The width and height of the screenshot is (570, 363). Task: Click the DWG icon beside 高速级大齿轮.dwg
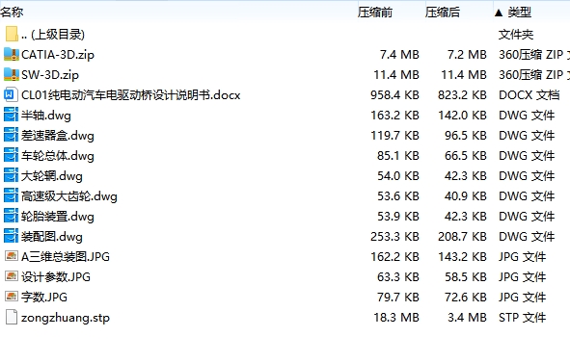11,196
